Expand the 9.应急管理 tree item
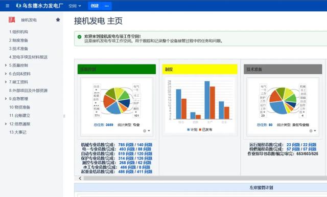This screenshot has width=327, height=197. (6, 99)
